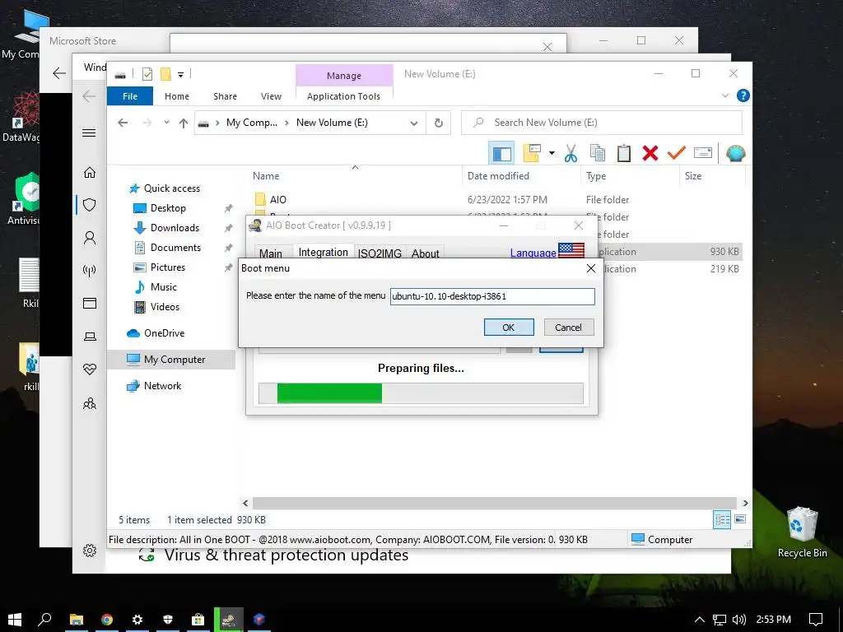Click the Search New Volume (E:) box
The height and width of the screenshot is (632, 843).
[x=602, y=123]
